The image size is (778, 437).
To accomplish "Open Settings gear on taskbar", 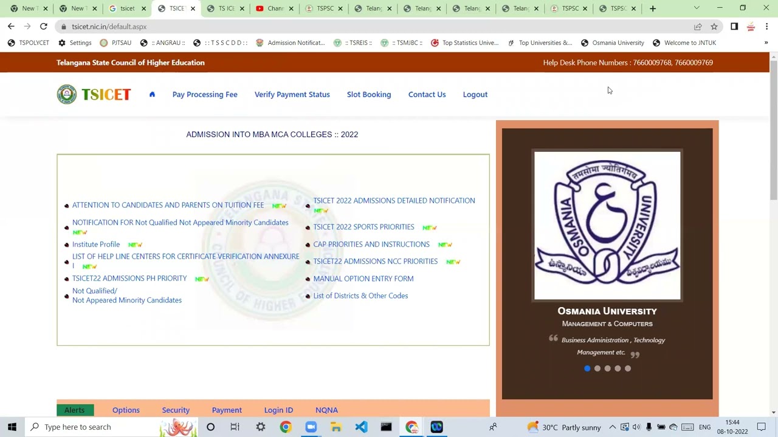I will pos(260,427).
